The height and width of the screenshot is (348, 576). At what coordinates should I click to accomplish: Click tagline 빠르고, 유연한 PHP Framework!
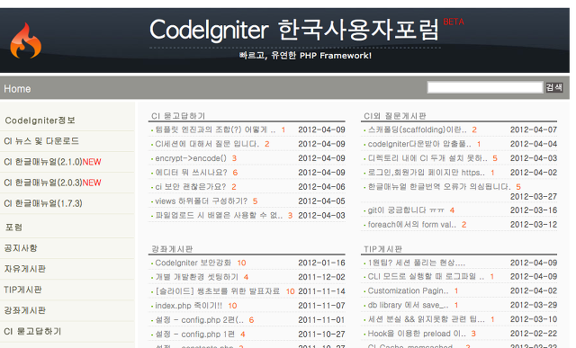pos(305,56)
